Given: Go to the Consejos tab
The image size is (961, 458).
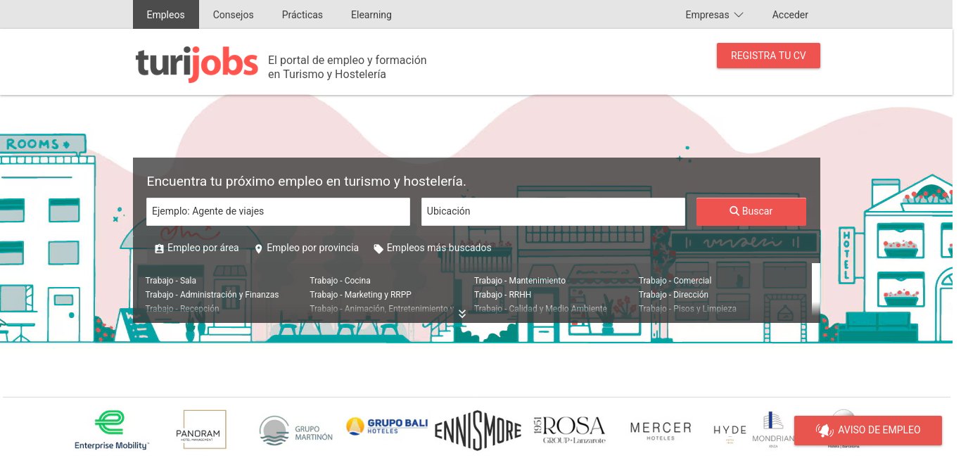Looking at the screenshot, I should [233, 15].
